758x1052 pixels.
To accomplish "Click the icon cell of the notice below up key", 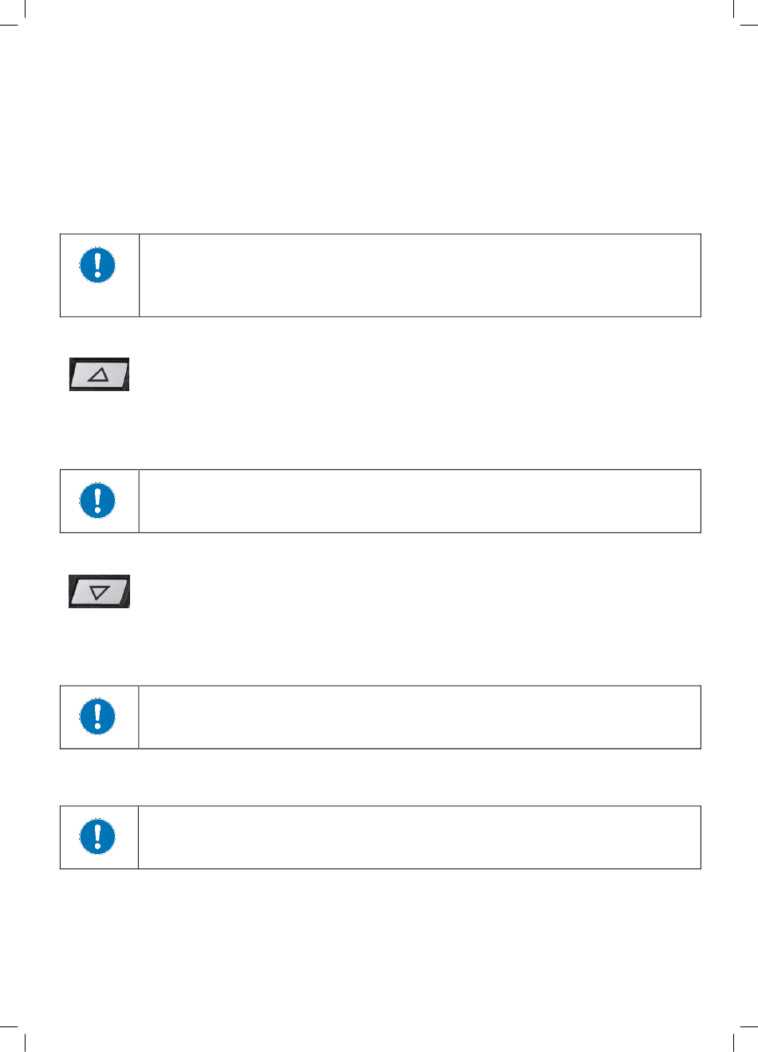I will click(x=100, y=501).
